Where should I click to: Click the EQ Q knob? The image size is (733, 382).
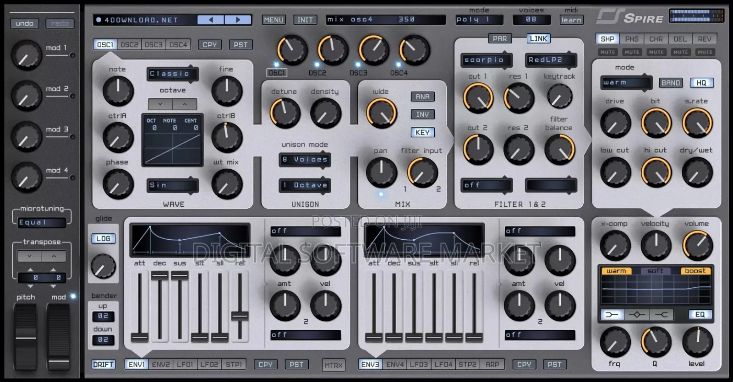tap(656, 342)
